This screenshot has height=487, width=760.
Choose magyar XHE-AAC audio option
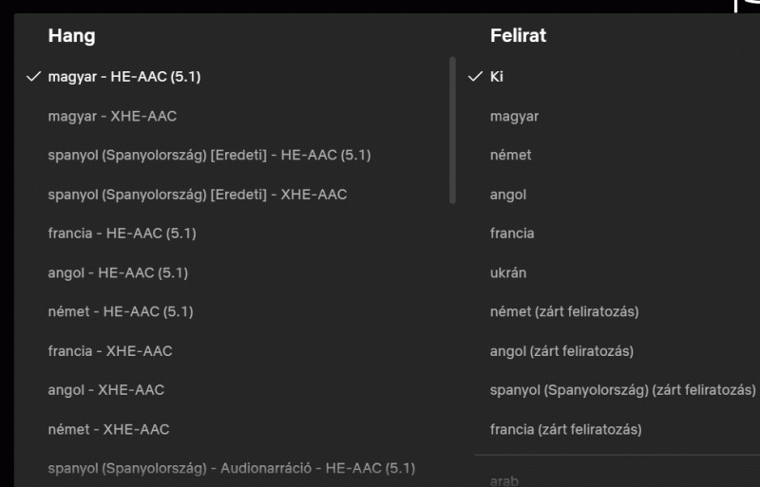[x=112, y=116]
